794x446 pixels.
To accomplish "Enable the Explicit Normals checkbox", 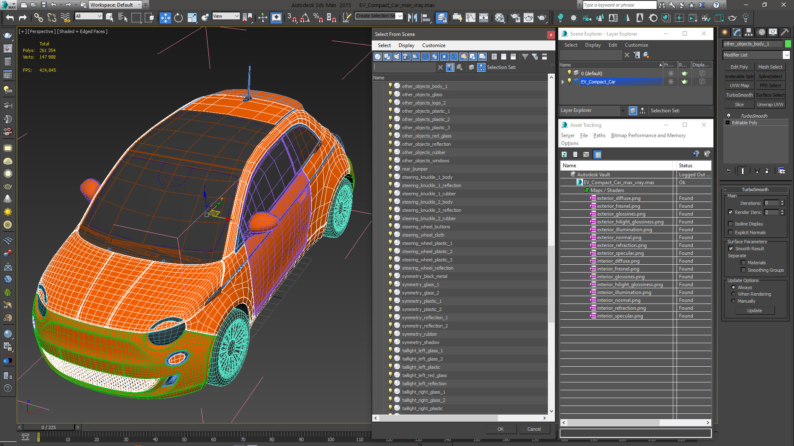I will click(x=730, y=232).
